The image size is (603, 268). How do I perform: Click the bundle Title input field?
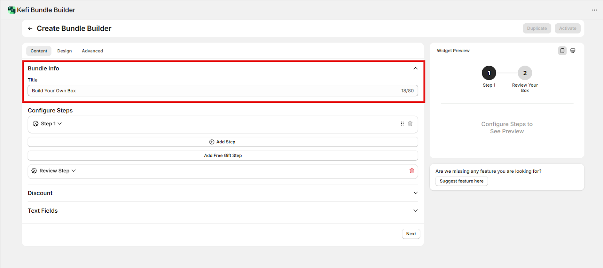coord(215,91)
